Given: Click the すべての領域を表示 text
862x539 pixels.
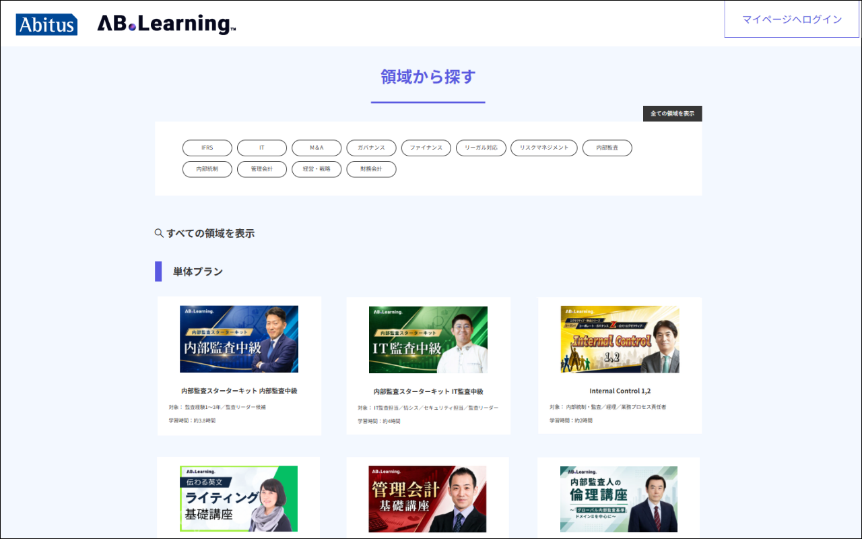Looking at the screenshot, I should pyautogui.click(x=211, y=233).
